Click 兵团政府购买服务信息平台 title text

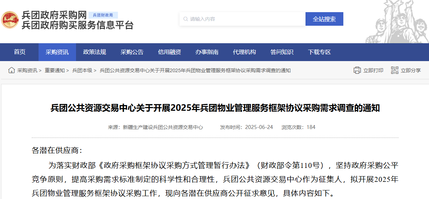pyautogui.click(x=77, y=25)
